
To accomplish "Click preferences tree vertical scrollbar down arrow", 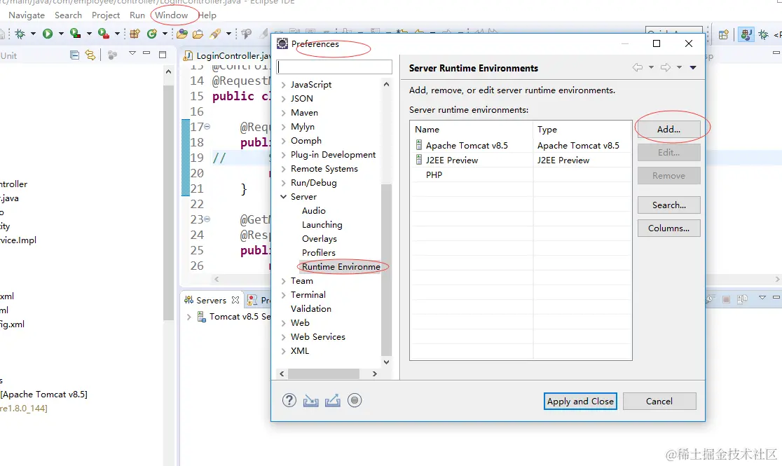I will pyautogui.click(x=387, y=362).
